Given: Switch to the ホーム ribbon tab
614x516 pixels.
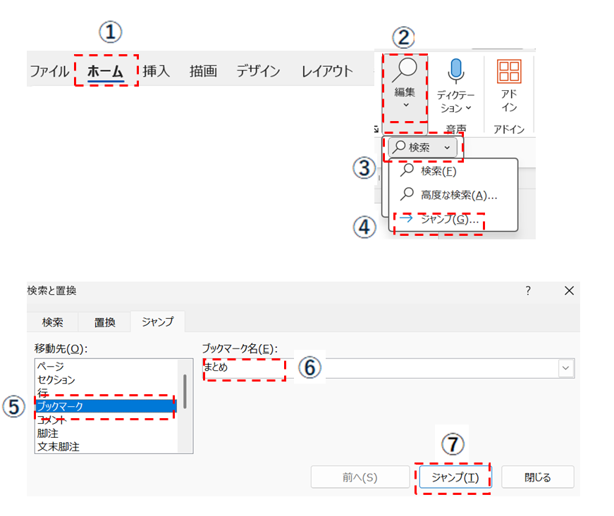Looking at the screenshot, I should [105, 71].
